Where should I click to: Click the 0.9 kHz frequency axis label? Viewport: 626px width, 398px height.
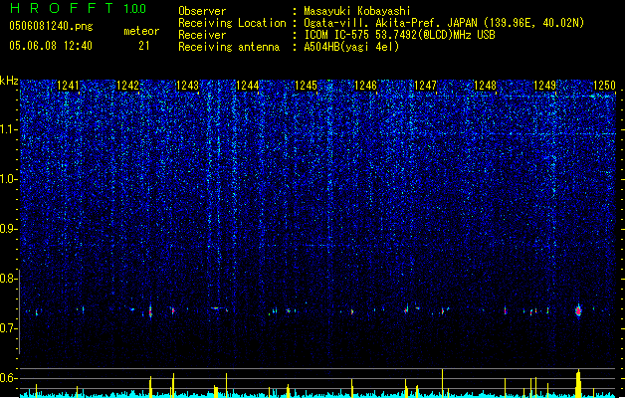point(9,229)
